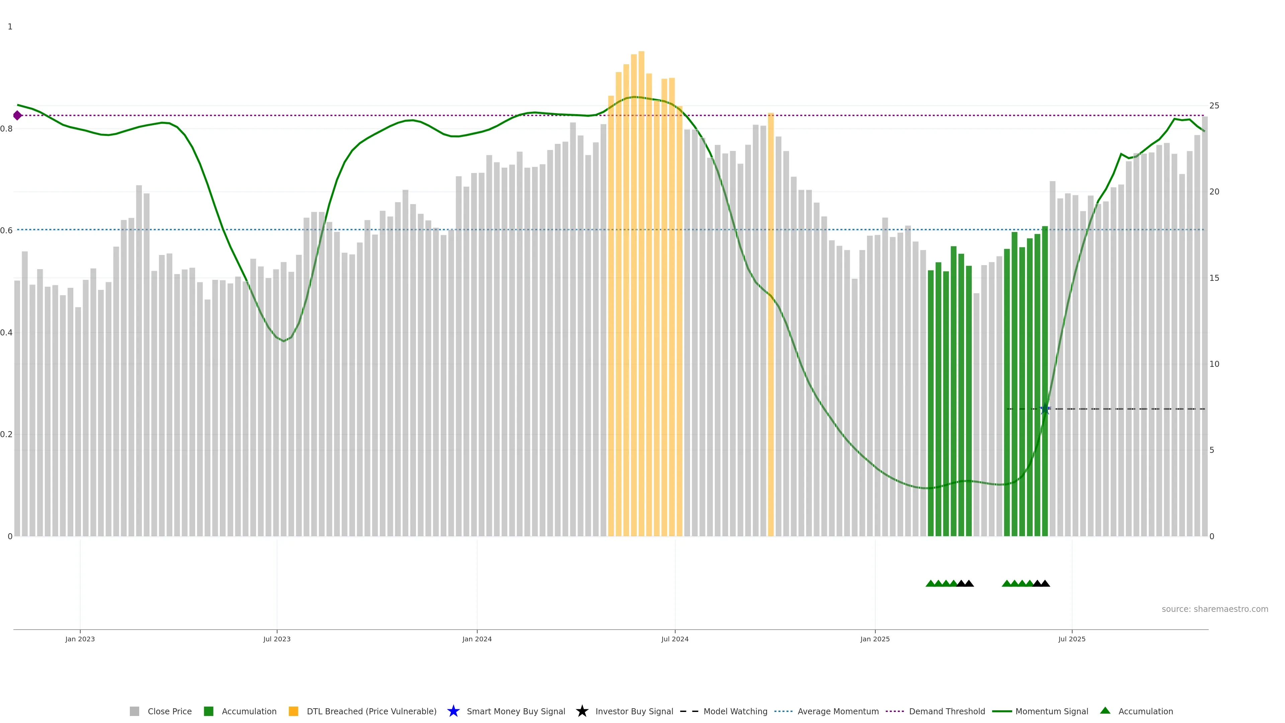Click the orange DTL Breached legend swatch
This screenshot has width=1285, height=723.
click(x=293, y=711)
